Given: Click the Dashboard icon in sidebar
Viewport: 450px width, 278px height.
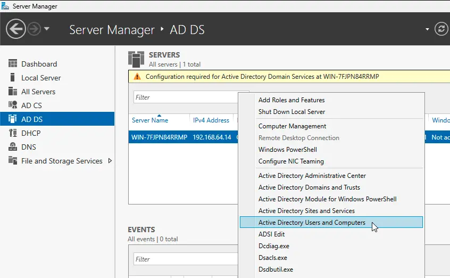Looking at the screenshot, I should 13,64.
